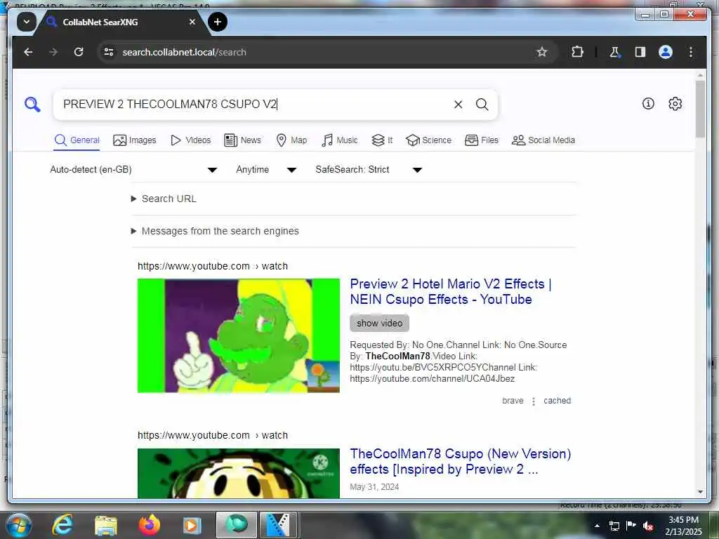Switch to the Music category
Viewport: 719px width, 539px height.
click(340, 140)
